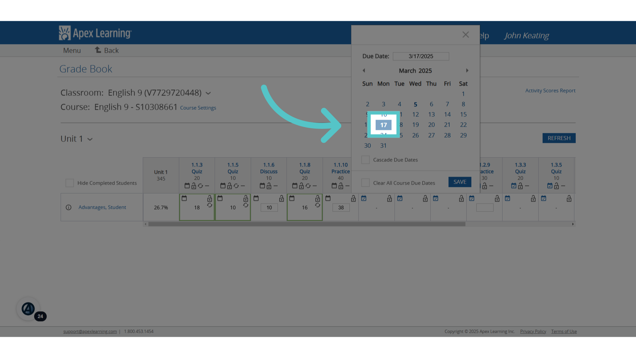Screen dimensions: 636x358
Task: Click the horizontal grade book scrollbar
Action: coord(307,224)
